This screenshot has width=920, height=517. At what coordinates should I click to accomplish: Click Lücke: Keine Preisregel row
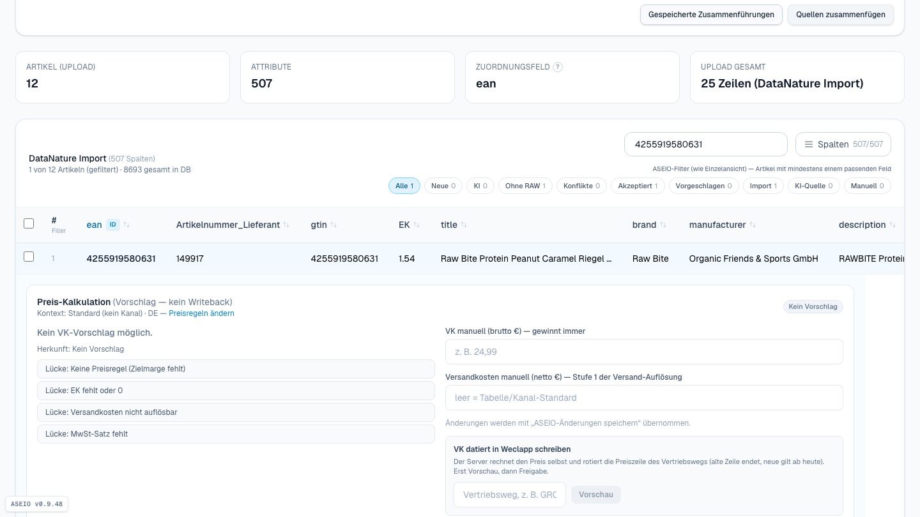(x=236, y=369)
